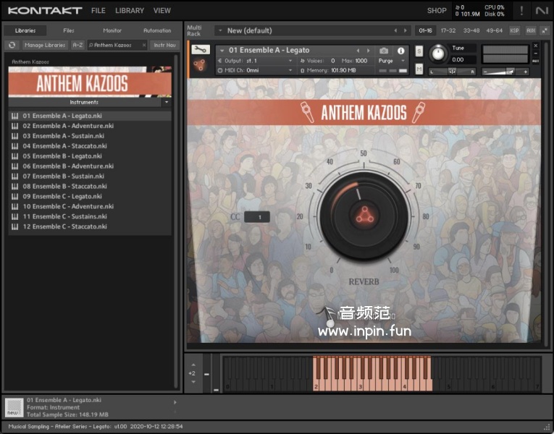Viewport: 554px width, 434px height.
Task: Open the KSP script editor button
Action: point(514,30)
